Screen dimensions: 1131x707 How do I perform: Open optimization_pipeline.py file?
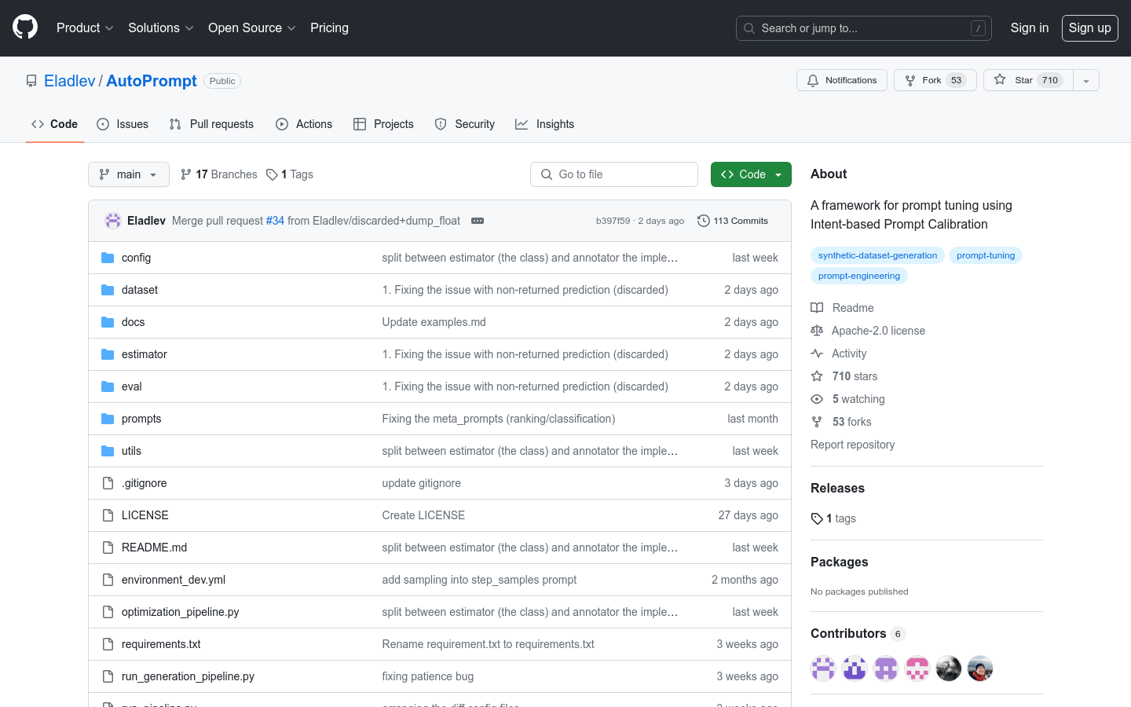point(181,612)
